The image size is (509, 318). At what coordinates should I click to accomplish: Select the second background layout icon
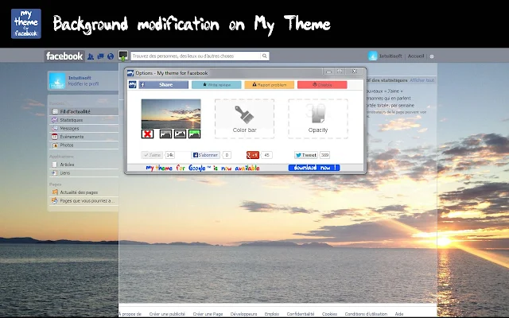(181, 134)
